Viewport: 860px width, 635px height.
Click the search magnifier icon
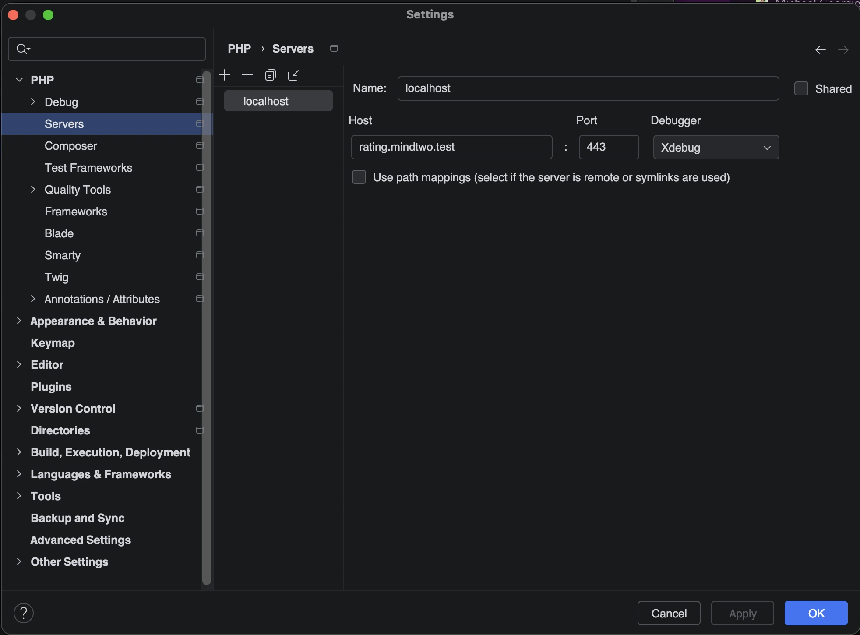coord(22,49)
